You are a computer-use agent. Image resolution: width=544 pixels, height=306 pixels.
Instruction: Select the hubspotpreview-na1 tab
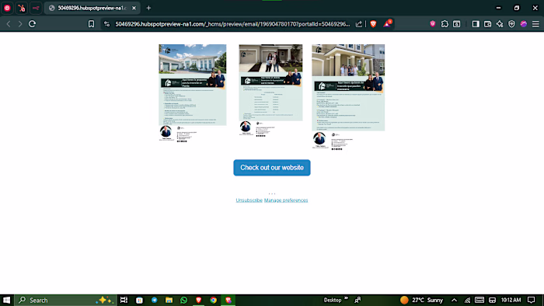[92, 8]
